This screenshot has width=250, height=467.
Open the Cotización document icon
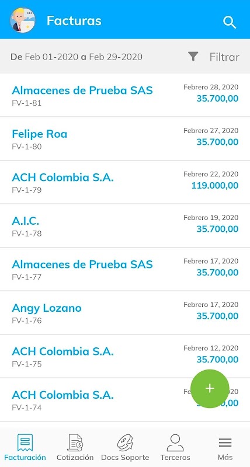75,442
